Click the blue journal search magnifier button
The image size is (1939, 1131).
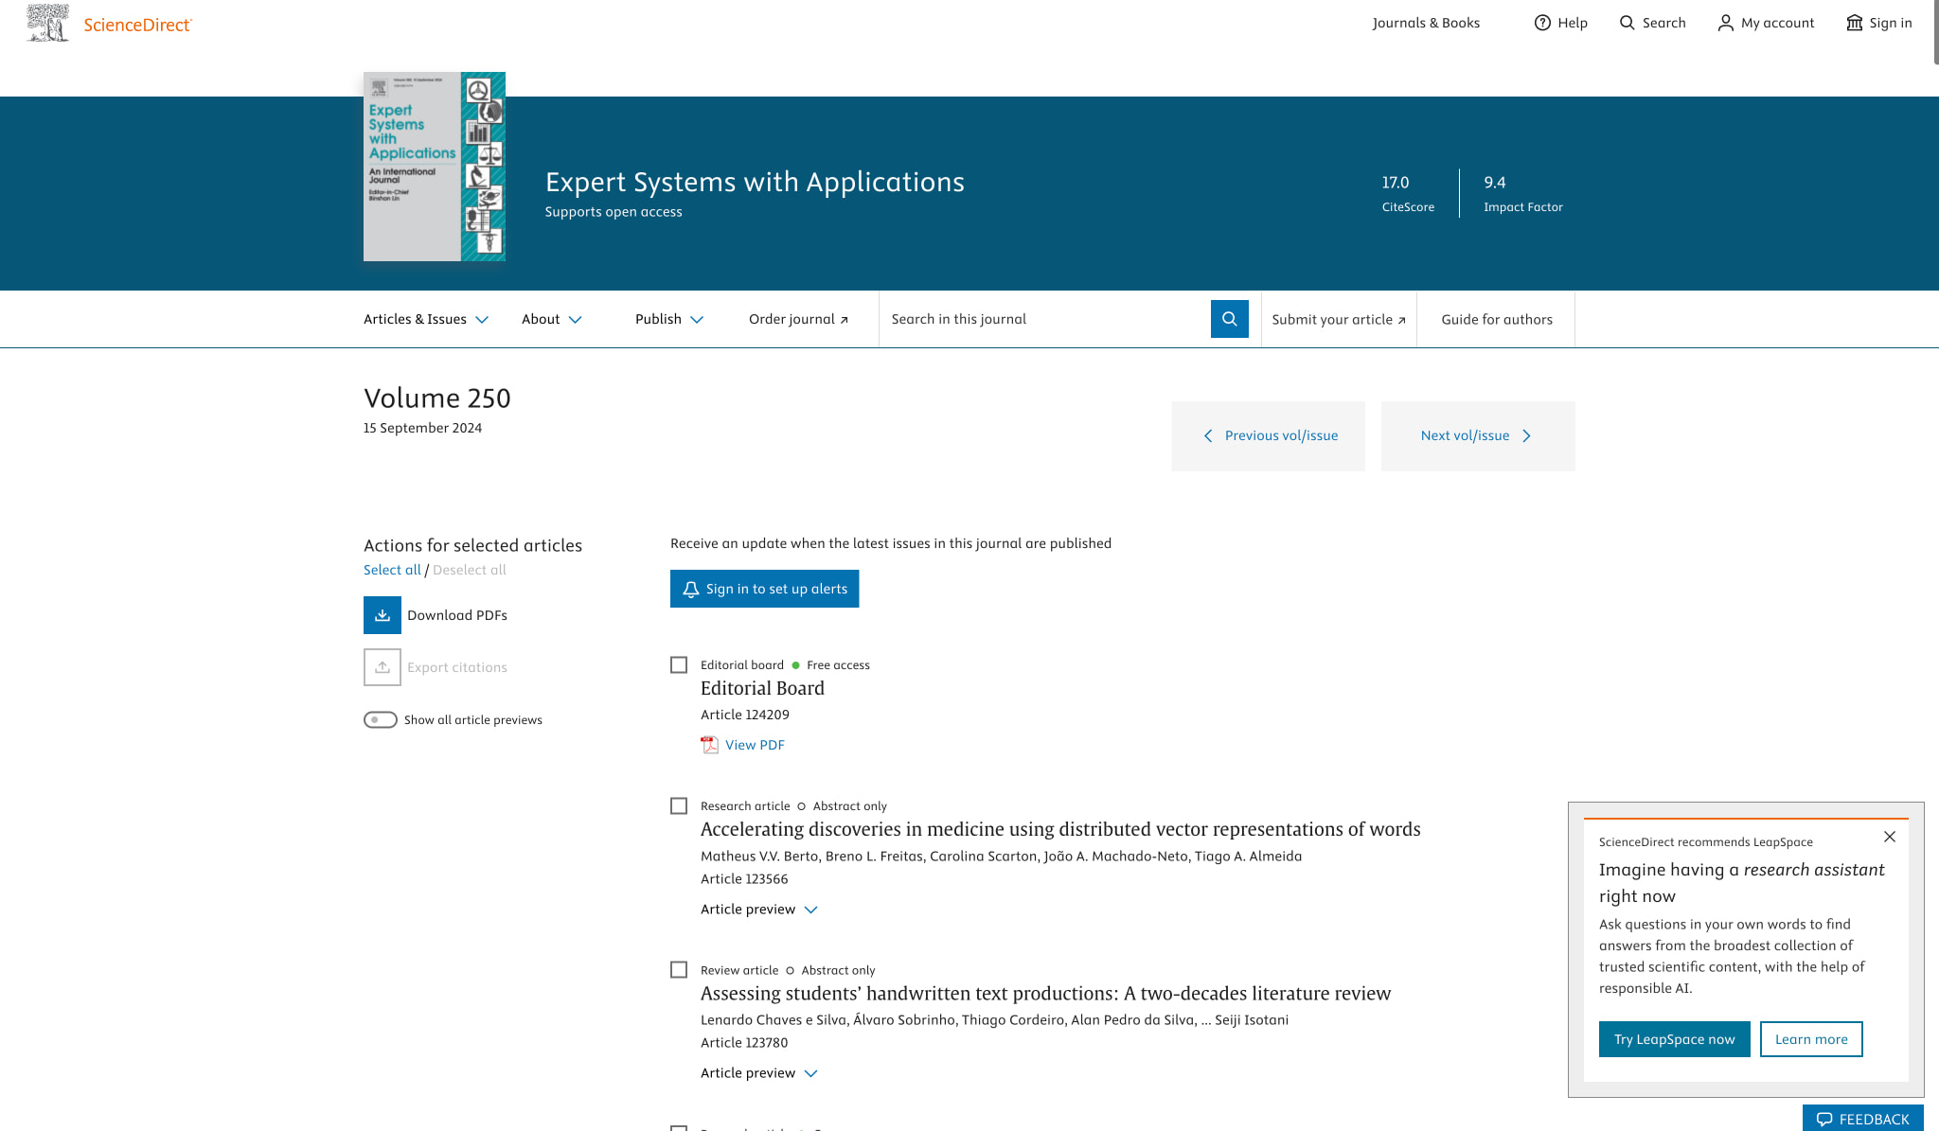[1230, 319]
